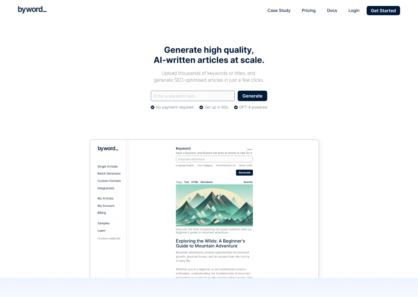Click the Keyword heading in the preview
The image size is (418, 297).
pyautogui.click(x=183, y=148)
